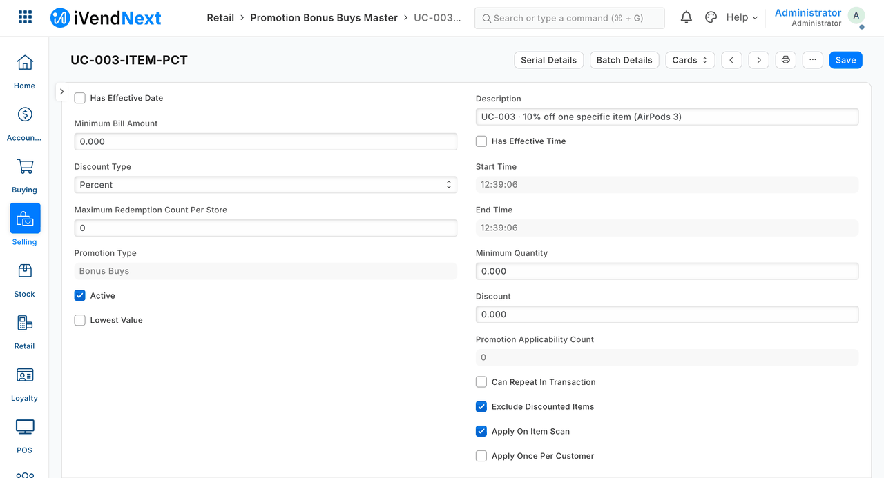The height and width of the screenshot is (478, 884).
Task: Open the Selling module icon
Action: (x=25, y=219)
